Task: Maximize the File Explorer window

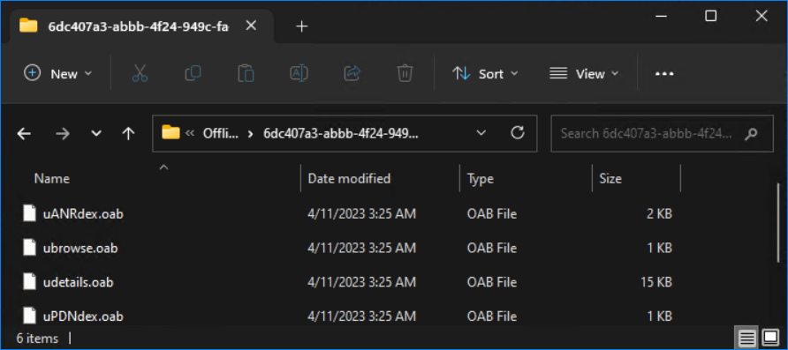Action: tap(710, 16)
